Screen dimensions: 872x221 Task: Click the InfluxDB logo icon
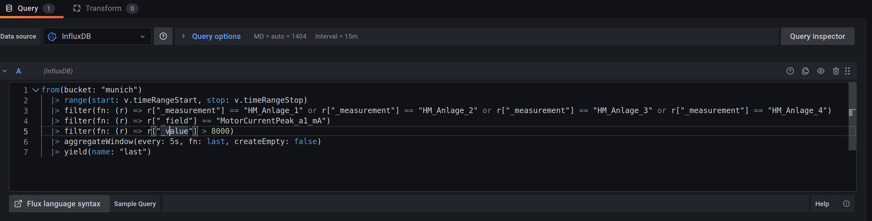coord(52,36)
